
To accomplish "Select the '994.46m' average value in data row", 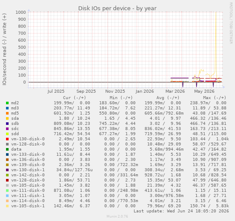I will tap(174, 149).
